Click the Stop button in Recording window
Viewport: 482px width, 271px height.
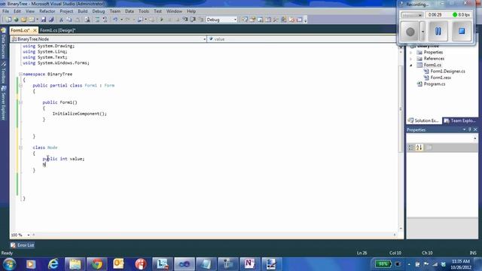tap(462, 31)
